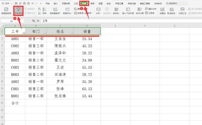Screen dimensions: 202x125
Task: Click the select-all corner of the sheet
Action: point(3,26)
